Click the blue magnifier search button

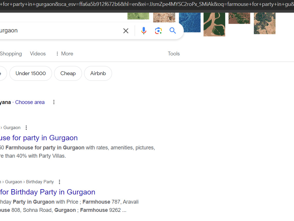[173, 30]
